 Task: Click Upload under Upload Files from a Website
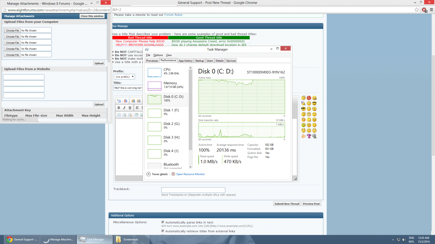click(99, 104)
